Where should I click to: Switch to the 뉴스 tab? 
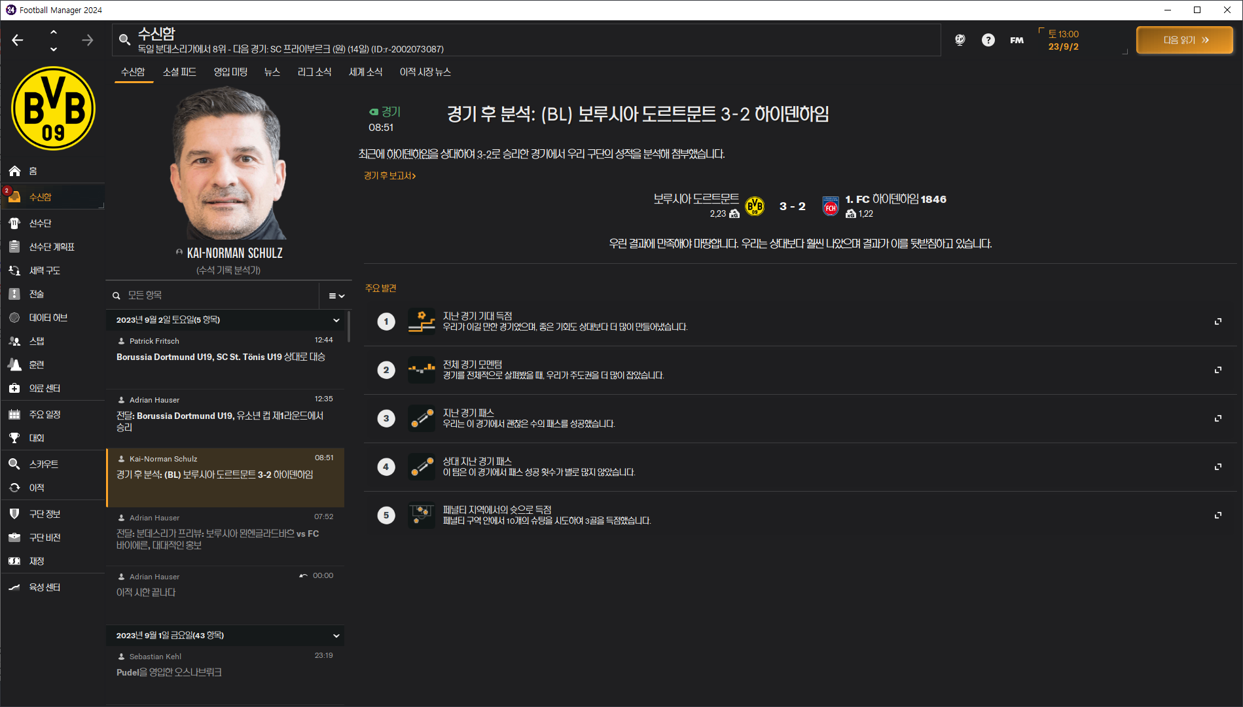(272, 72)
